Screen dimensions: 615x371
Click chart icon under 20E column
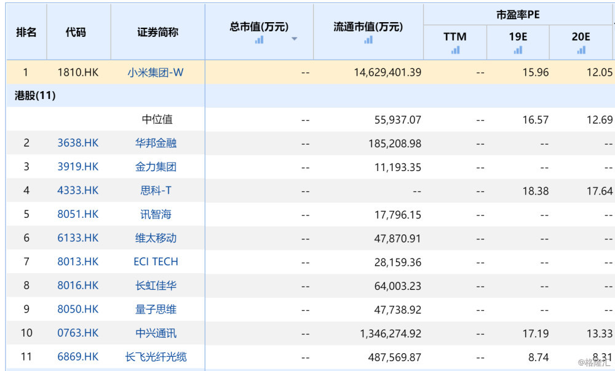coord(581,50)
